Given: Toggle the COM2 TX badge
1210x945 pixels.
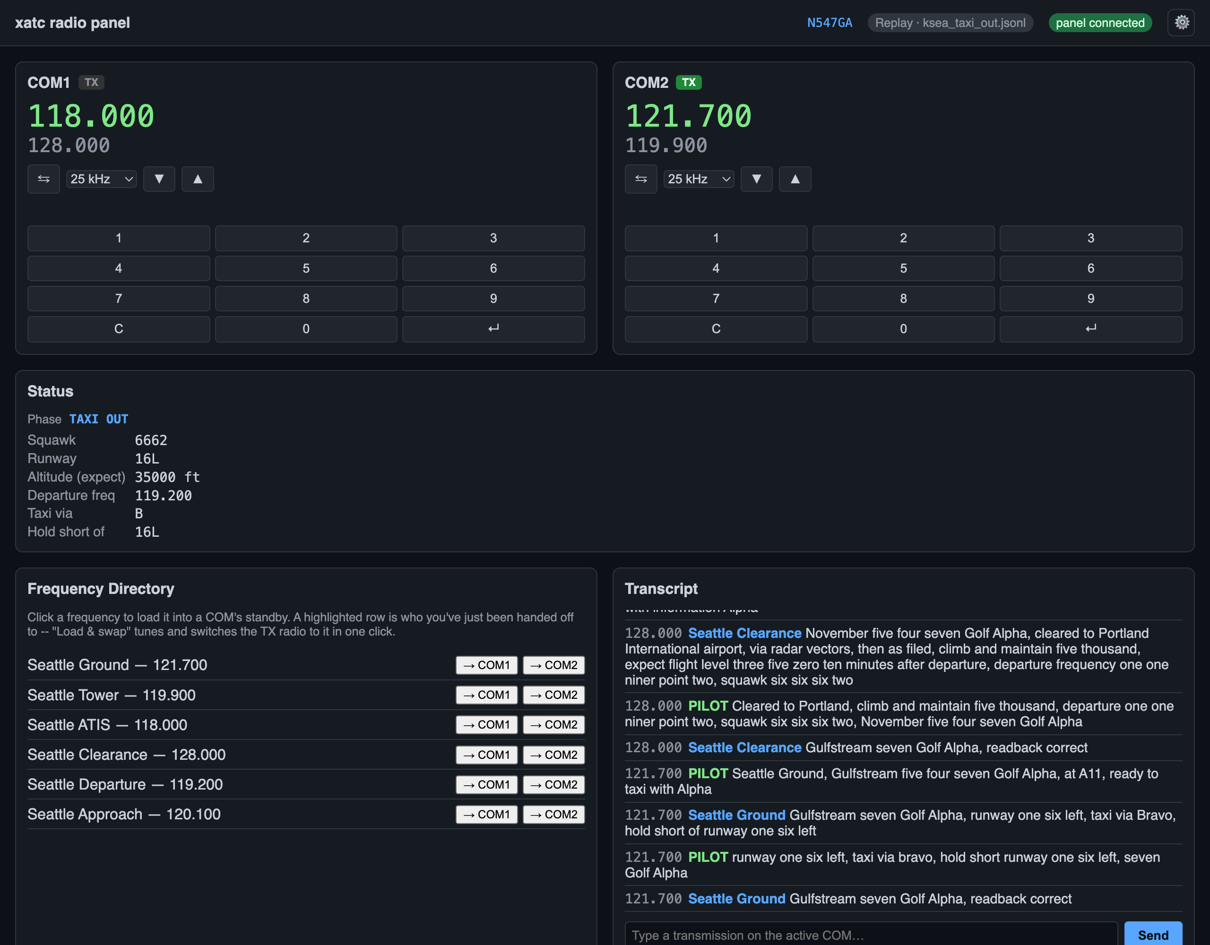Looking at the screenshot, I should pos(689,83).
